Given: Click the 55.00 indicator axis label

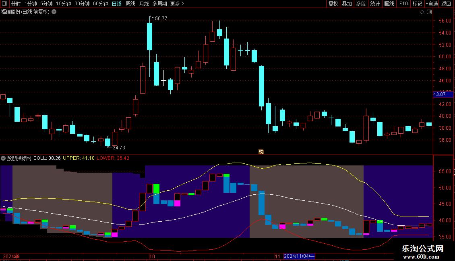Looking at the screenshot, I should [445, 171].
